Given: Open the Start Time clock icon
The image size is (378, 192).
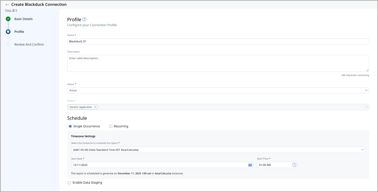Looking at the screenshot, I should click(x=294, y=165).
